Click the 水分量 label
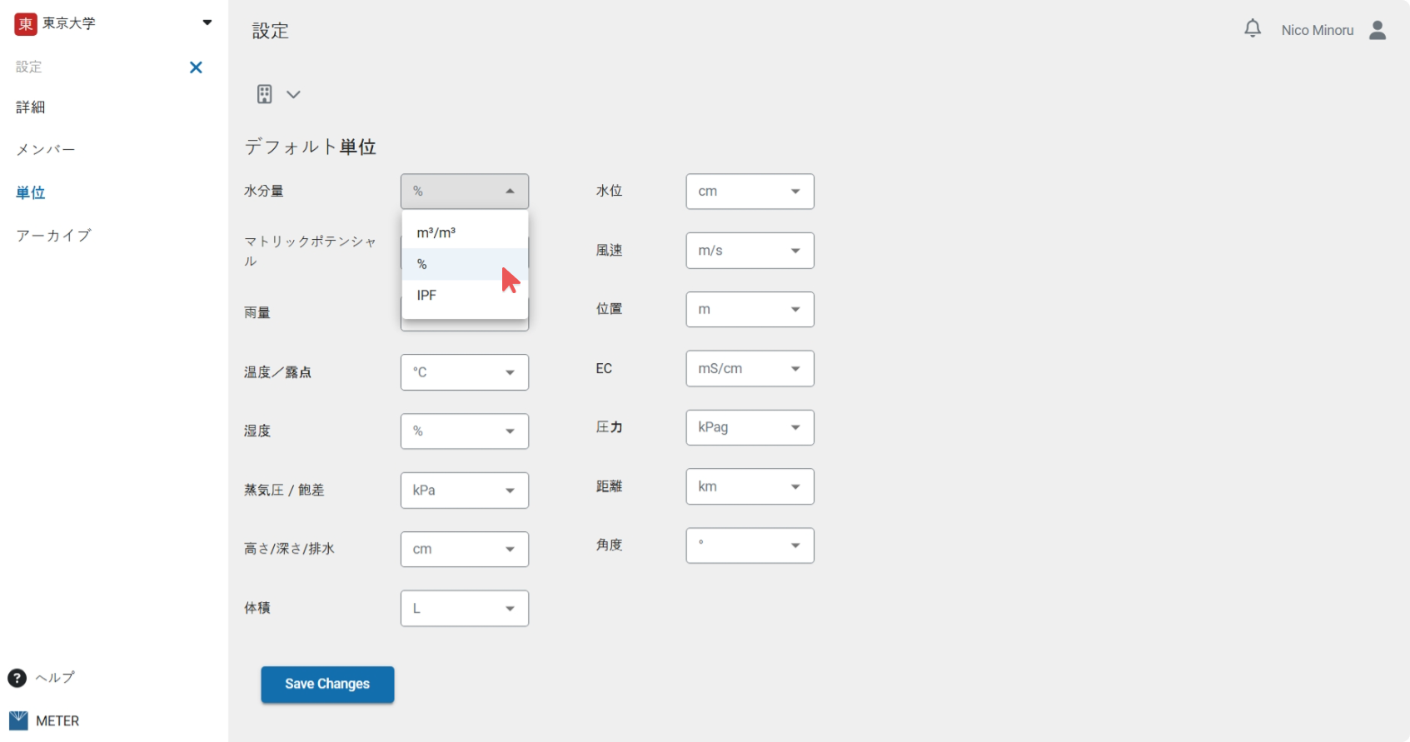Screen dimensions: 1410x742 pos(264,191)
